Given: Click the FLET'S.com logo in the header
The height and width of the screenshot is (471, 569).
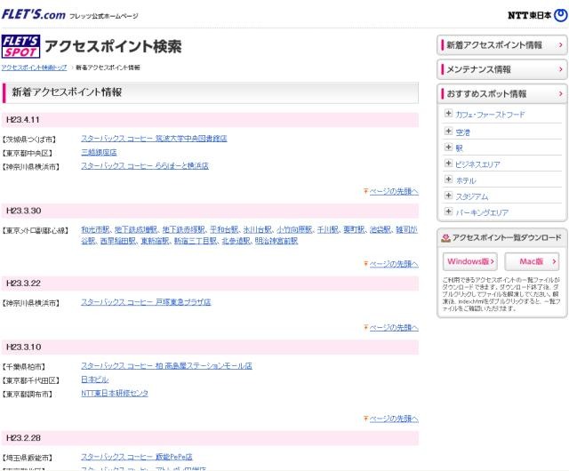Looking at the screenshot, I should click(34, 14).
